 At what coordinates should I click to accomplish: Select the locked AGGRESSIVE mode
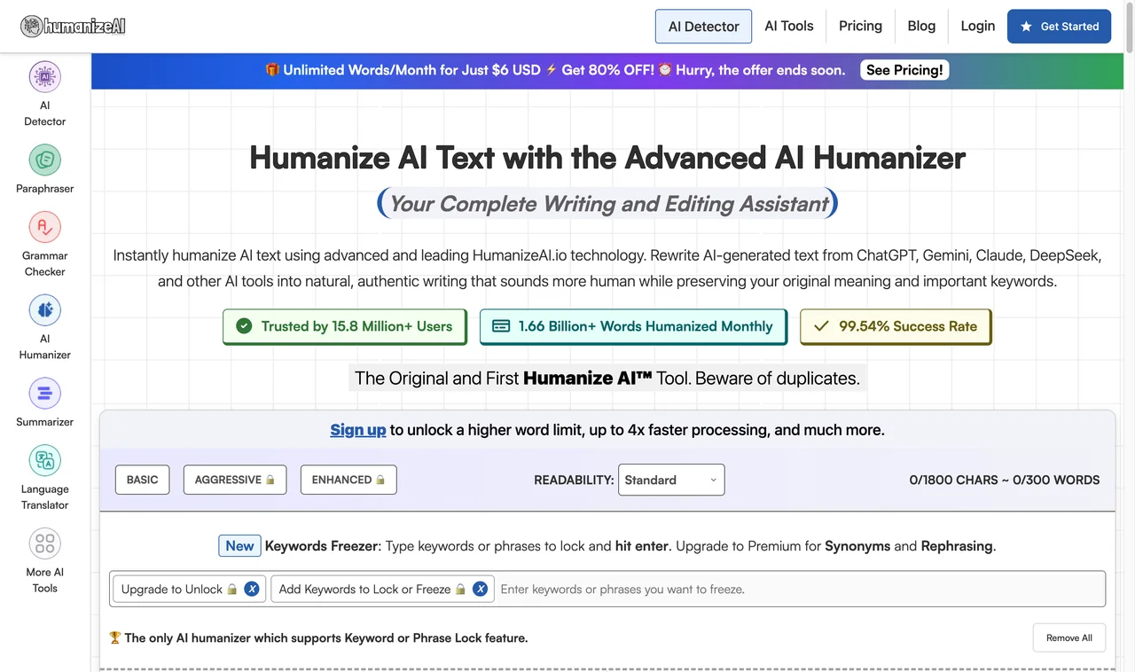[x=235, y=480]
